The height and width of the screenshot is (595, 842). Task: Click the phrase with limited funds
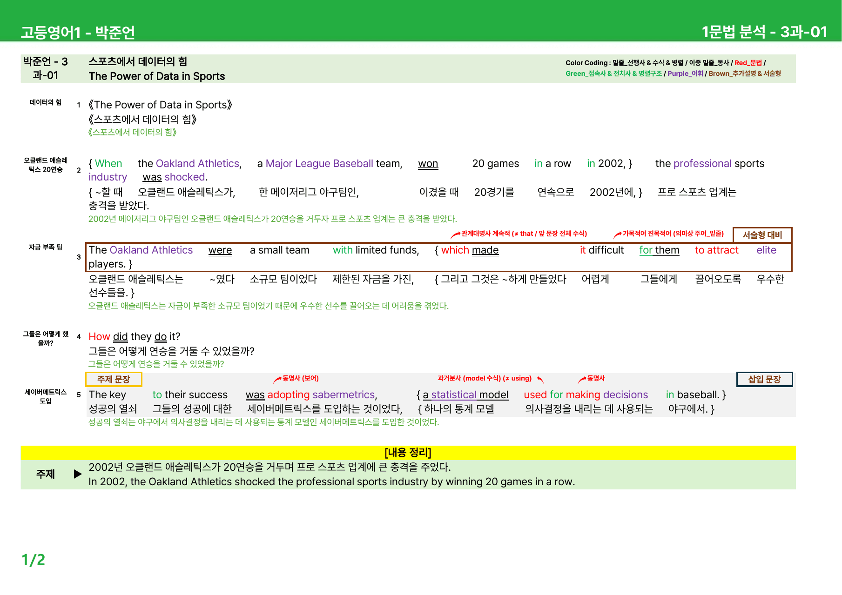tap(376, 250)
